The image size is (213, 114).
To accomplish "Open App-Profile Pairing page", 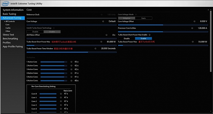I will point(13,47).
